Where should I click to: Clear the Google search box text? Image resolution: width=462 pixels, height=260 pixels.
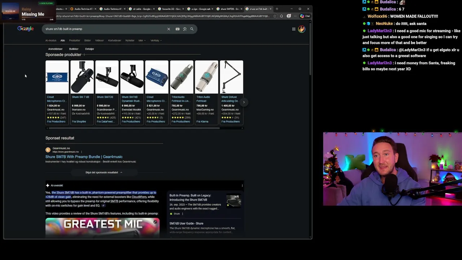168,29
